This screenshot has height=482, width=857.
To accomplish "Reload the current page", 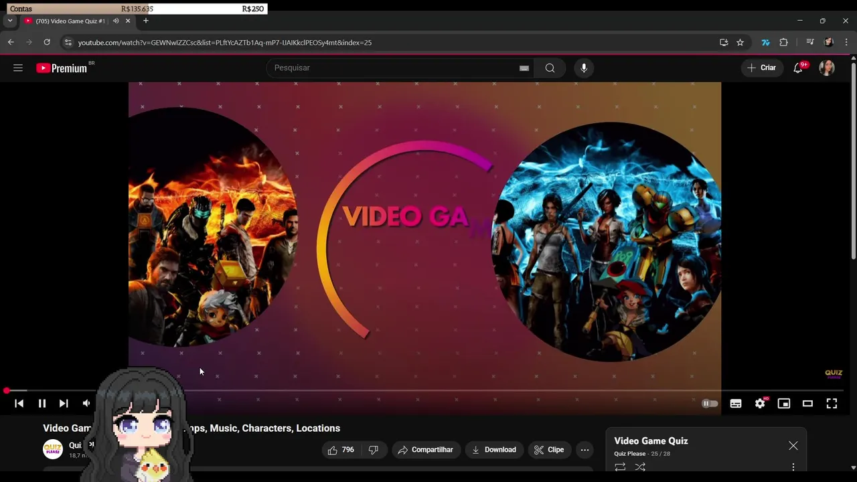I will click(47, 42).
